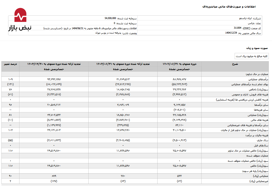The image size is (272, 187).
Task: Select the دوره منتهی به ۱۴۰۴/۰۶/۳۱ column header
Action: click(179, 64)
